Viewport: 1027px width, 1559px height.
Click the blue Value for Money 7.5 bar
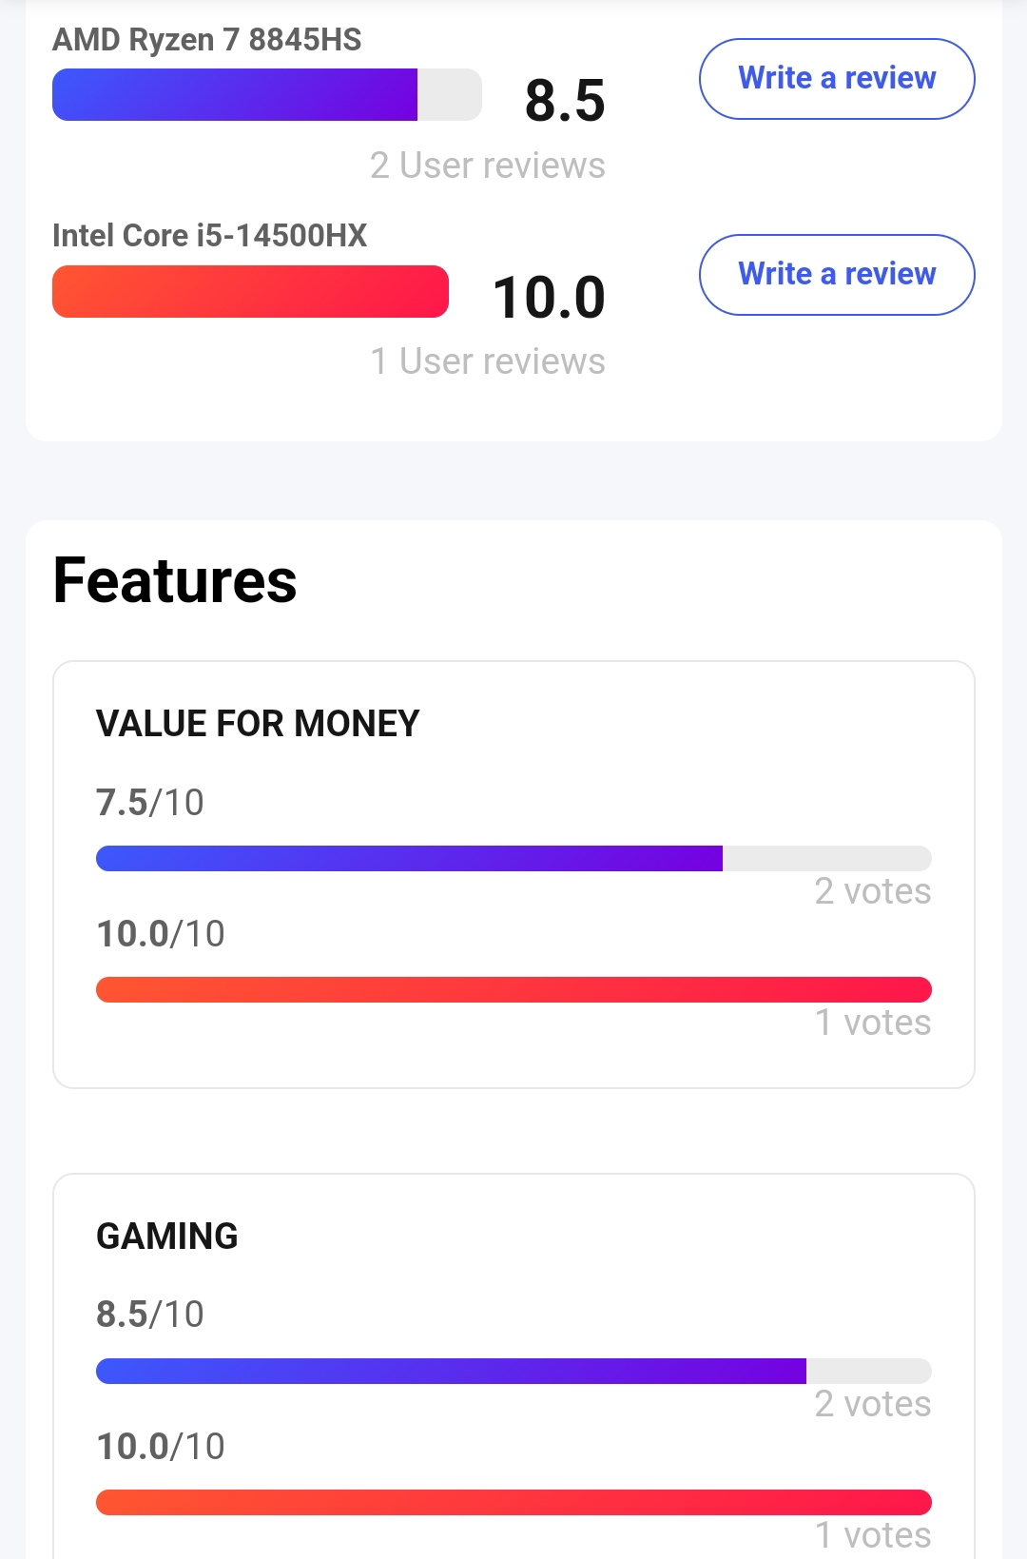(x=513, y=858)
